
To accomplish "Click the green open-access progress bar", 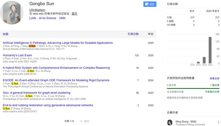I will tap(193, 88).
